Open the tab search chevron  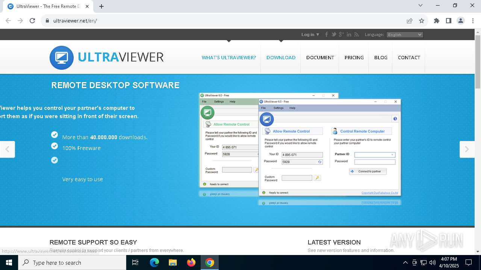(x=420, y=5)
